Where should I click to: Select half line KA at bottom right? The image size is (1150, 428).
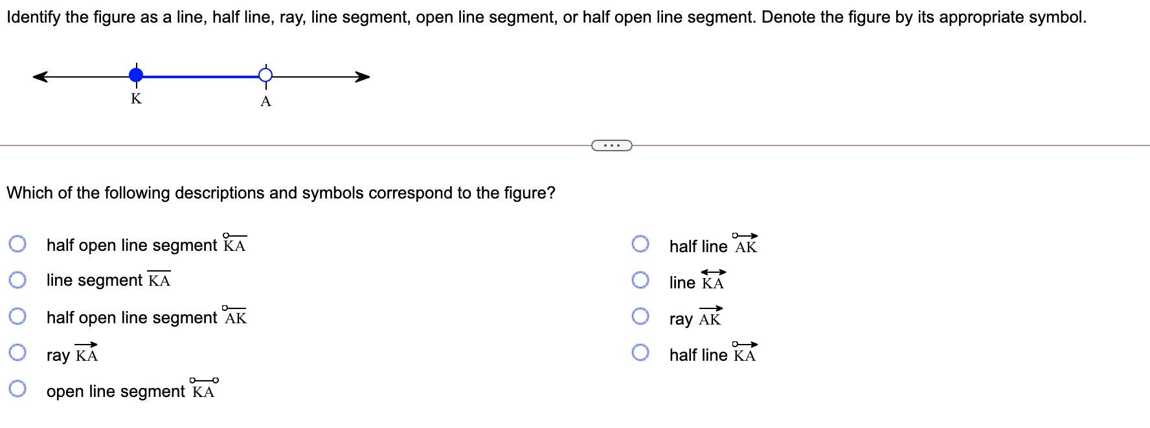641,352
